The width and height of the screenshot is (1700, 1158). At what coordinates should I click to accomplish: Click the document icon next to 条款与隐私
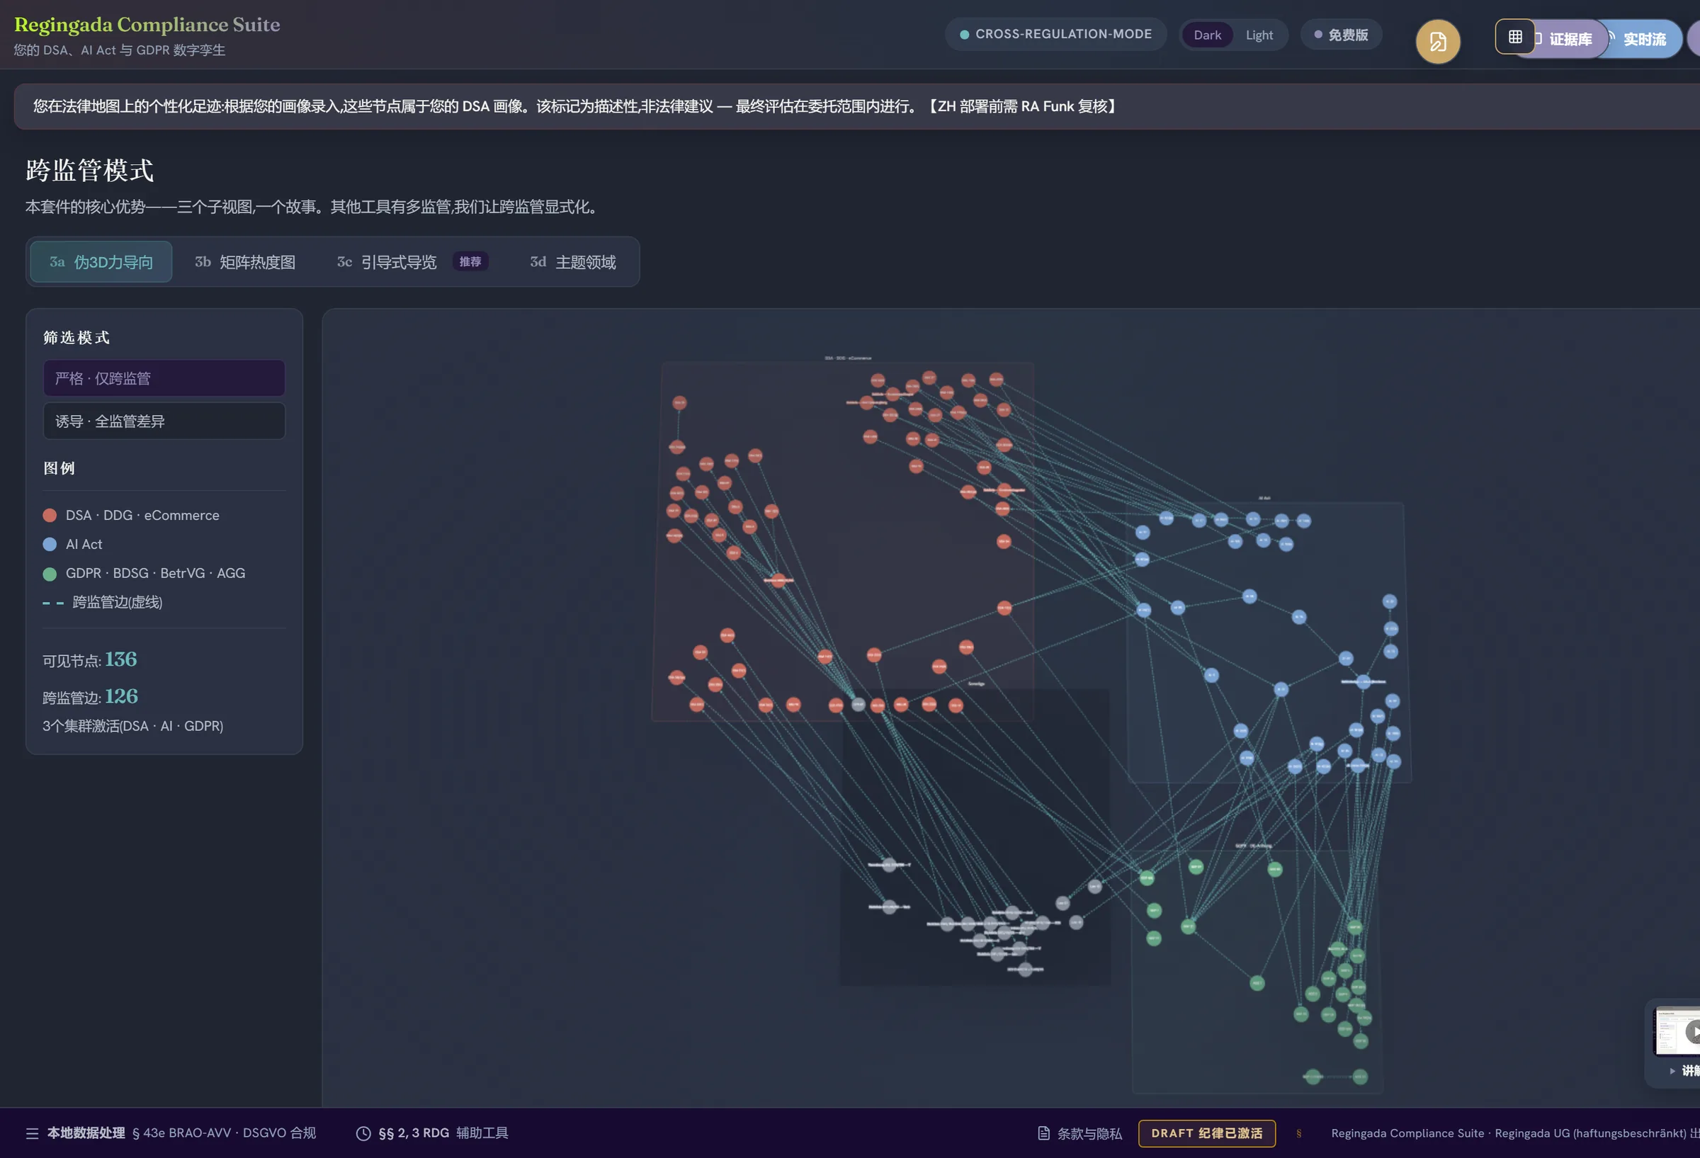[x=1044, y=1133]
